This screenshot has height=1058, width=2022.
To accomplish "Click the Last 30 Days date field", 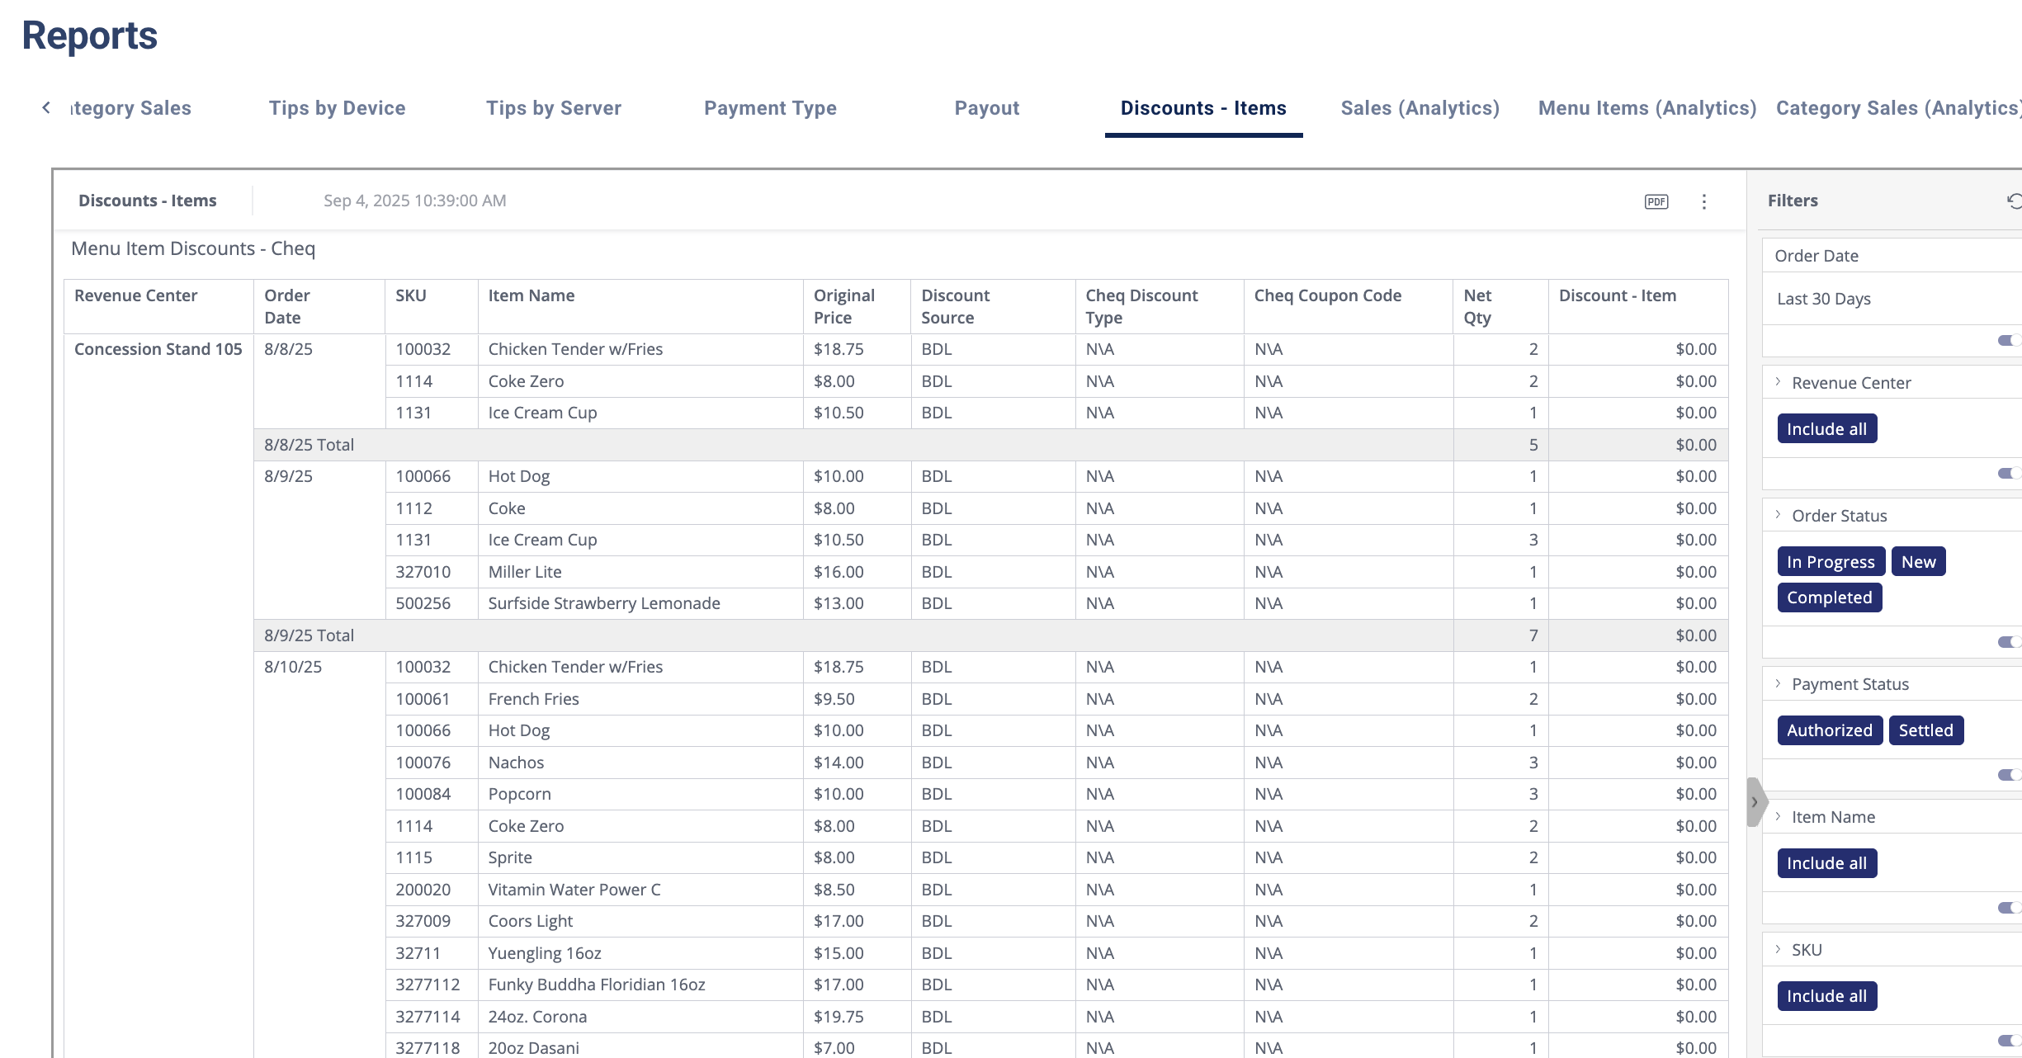I will point(1824,299).
